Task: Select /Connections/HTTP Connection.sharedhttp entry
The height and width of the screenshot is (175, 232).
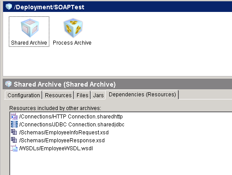Action: click(x=71, y=117)
